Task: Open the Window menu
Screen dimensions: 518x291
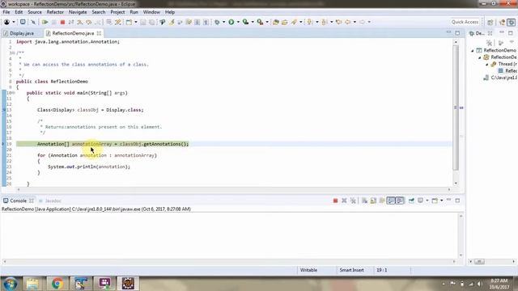Action: click(151, 12)
